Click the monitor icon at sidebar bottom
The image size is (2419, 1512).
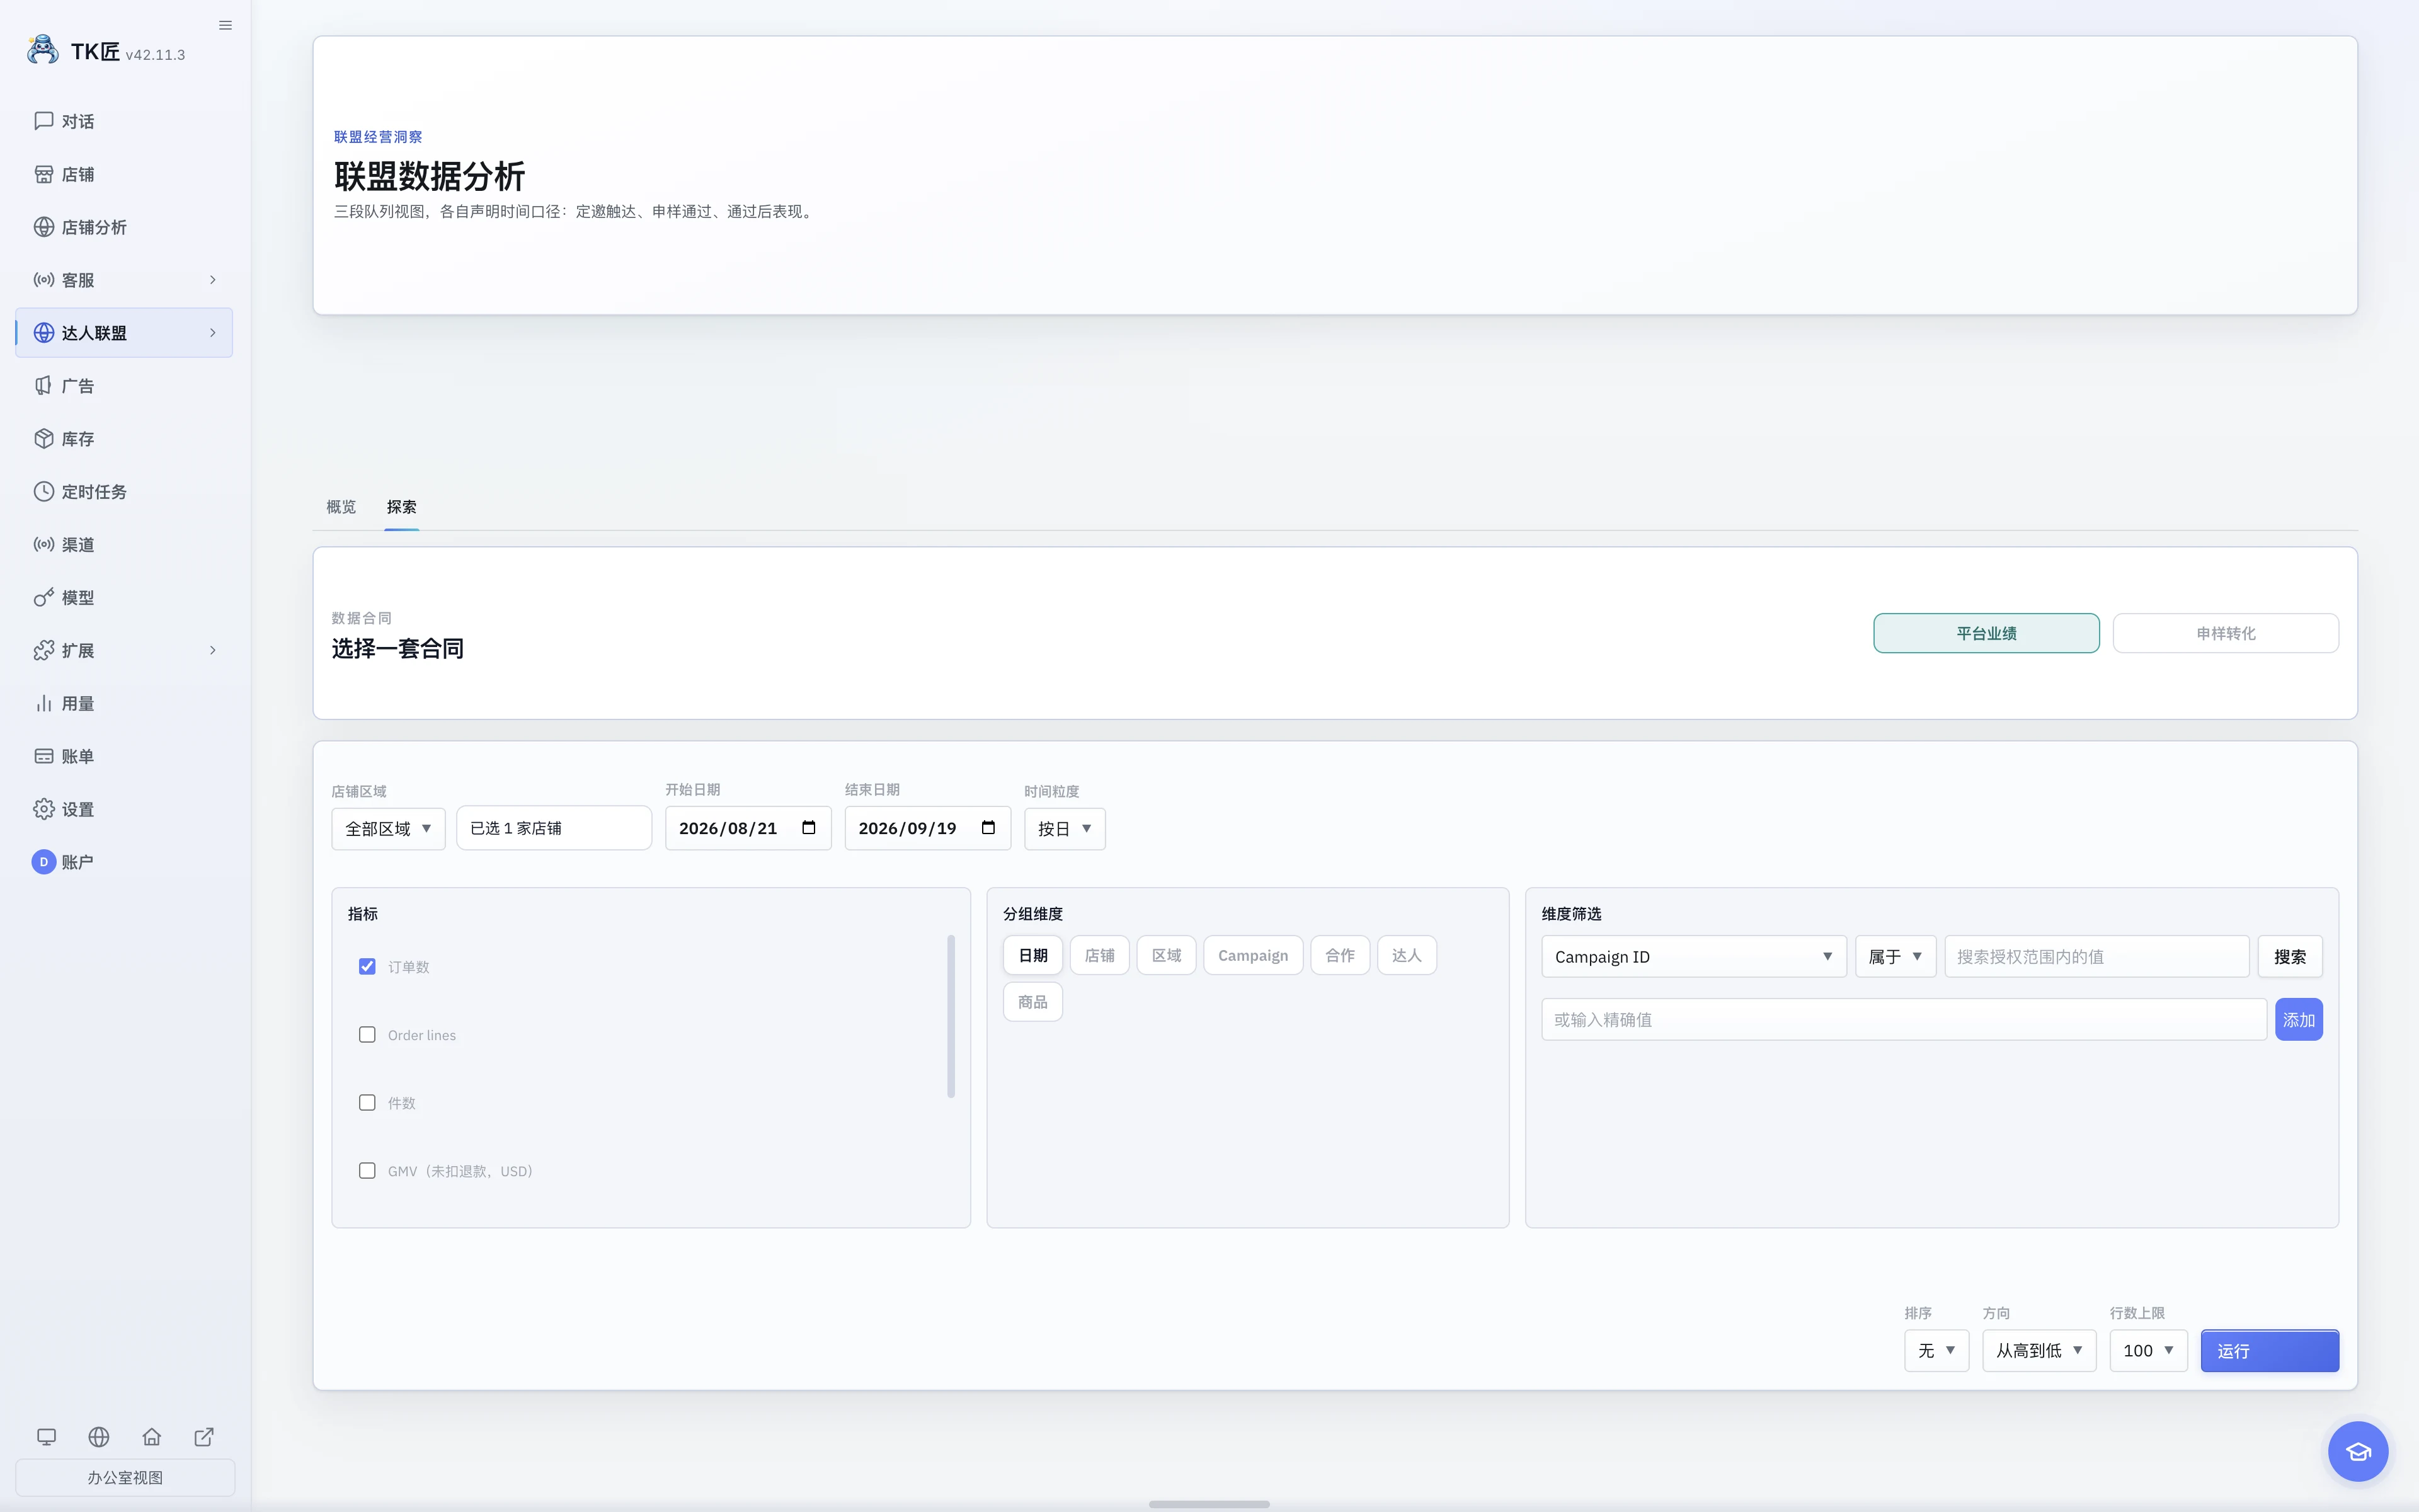47,1437
